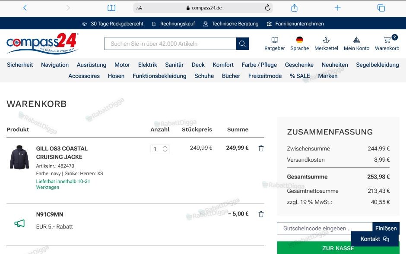The width and height of the screenshot is (406, 254).
Task: Open the Merkzettel anchor icon
Action: pyautogui.click(x=326, y=40)
